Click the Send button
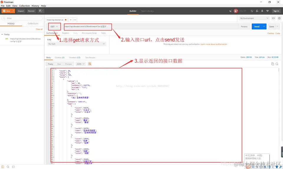This screenshot has width=283, height=169. (257, 26)
